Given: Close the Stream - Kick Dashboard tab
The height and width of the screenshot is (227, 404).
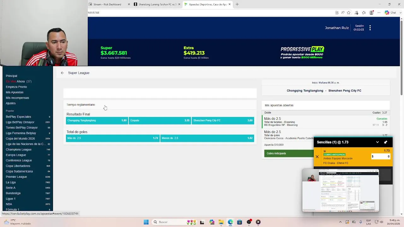Looking at the screenshot, I should pyautogui.click(x=129, y=4).
